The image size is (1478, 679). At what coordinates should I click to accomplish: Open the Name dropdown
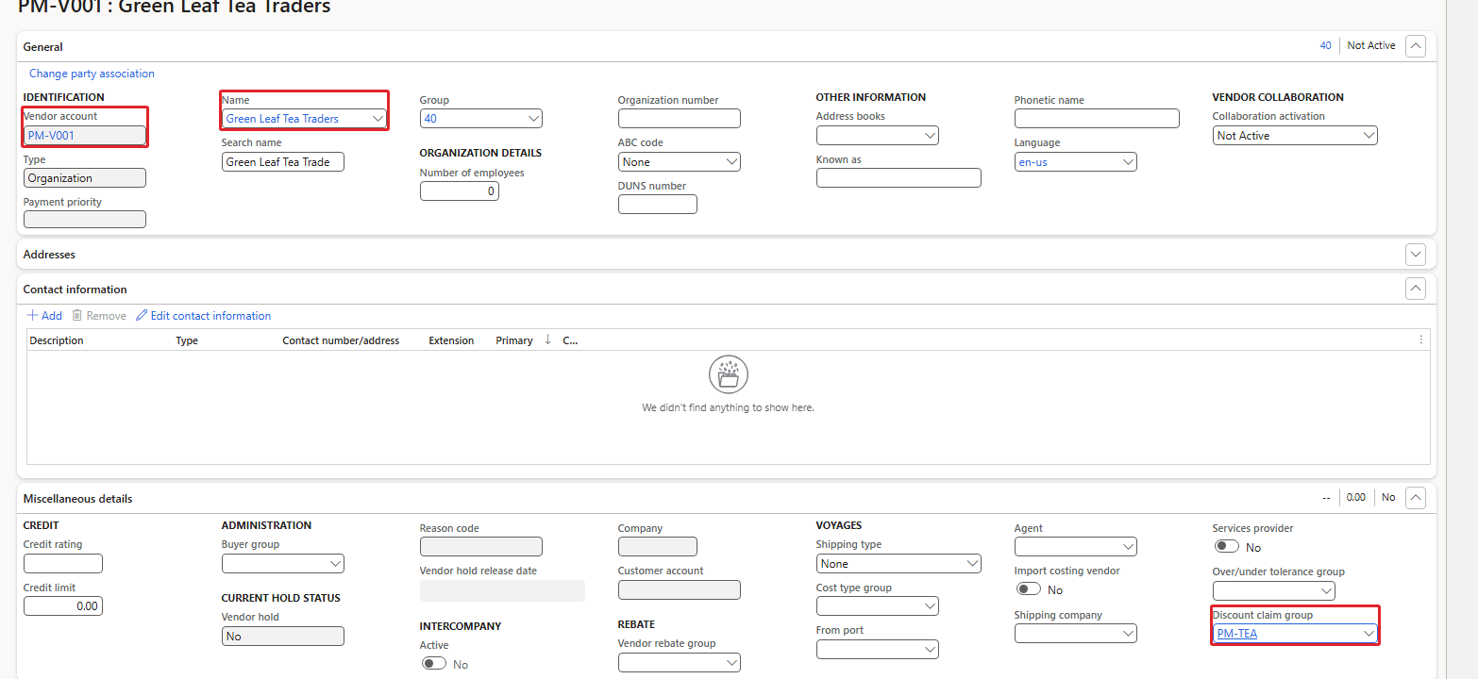click(x=378, y=119)
